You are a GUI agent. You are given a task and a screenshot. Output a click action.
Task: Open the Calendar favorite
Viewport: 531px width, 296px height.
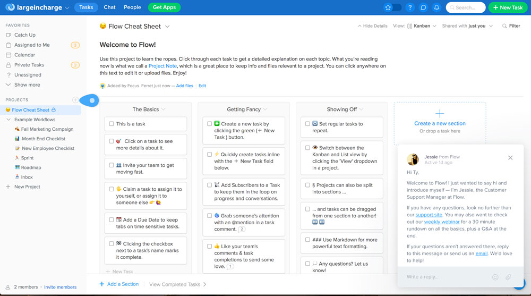point(24,55)
